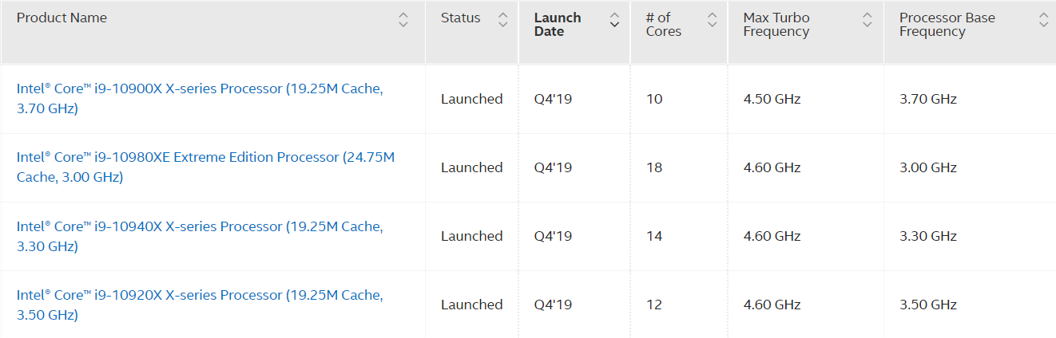This screenshot has height=338, width=1056.
Task: Select the Launch Date column header text
Action: (x=558, y=25)
